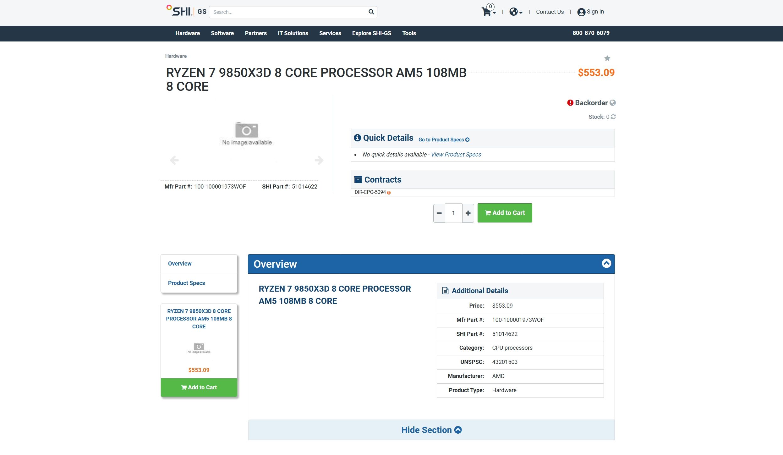
Task: Open Contact Us
Action: [x=549, y=12]
